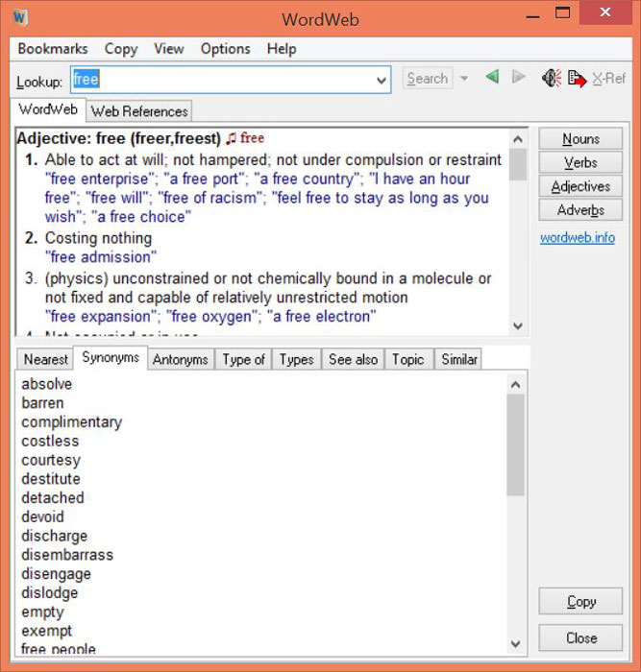Viewport: 641px width, 672px height.
Task: Filter by Nouns button
Action: click(580, 139)
